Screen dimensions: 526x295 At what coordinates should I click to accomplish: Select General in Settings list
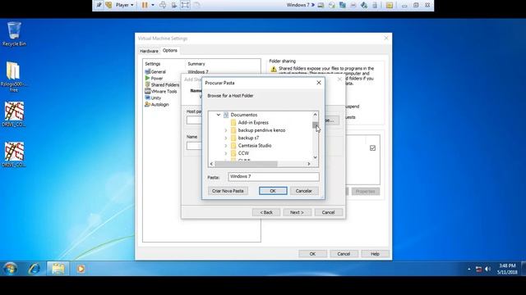tap(155, 71)
